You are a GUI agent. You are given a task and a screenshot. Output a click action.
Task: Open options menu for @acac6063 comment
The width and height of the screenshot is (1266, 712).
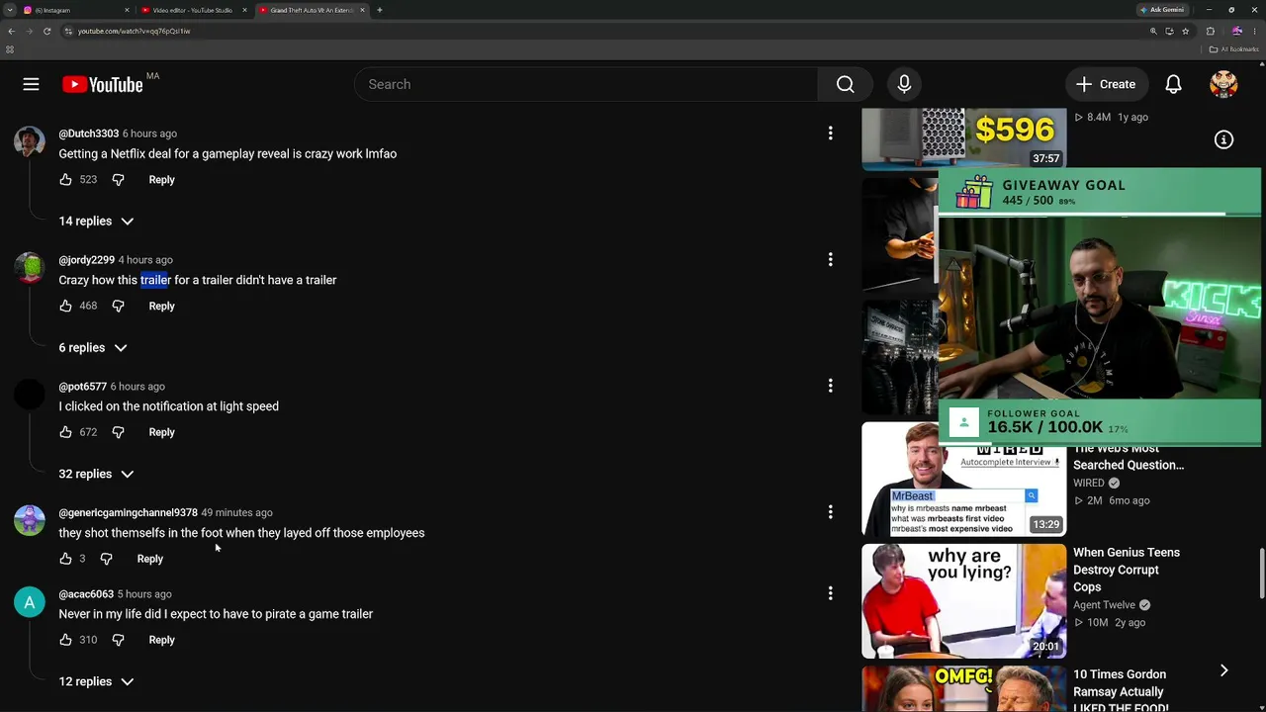[x=831, y=593]
